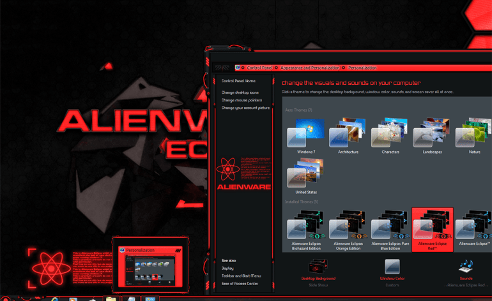Viewport: 492px width, 301px height.
Task: Open Internet Explorer from the taskbar
Action: [x=54, y=299]
